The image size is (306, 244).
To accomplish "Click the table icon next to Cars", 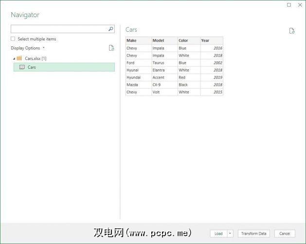I will [x=22, y=67].
